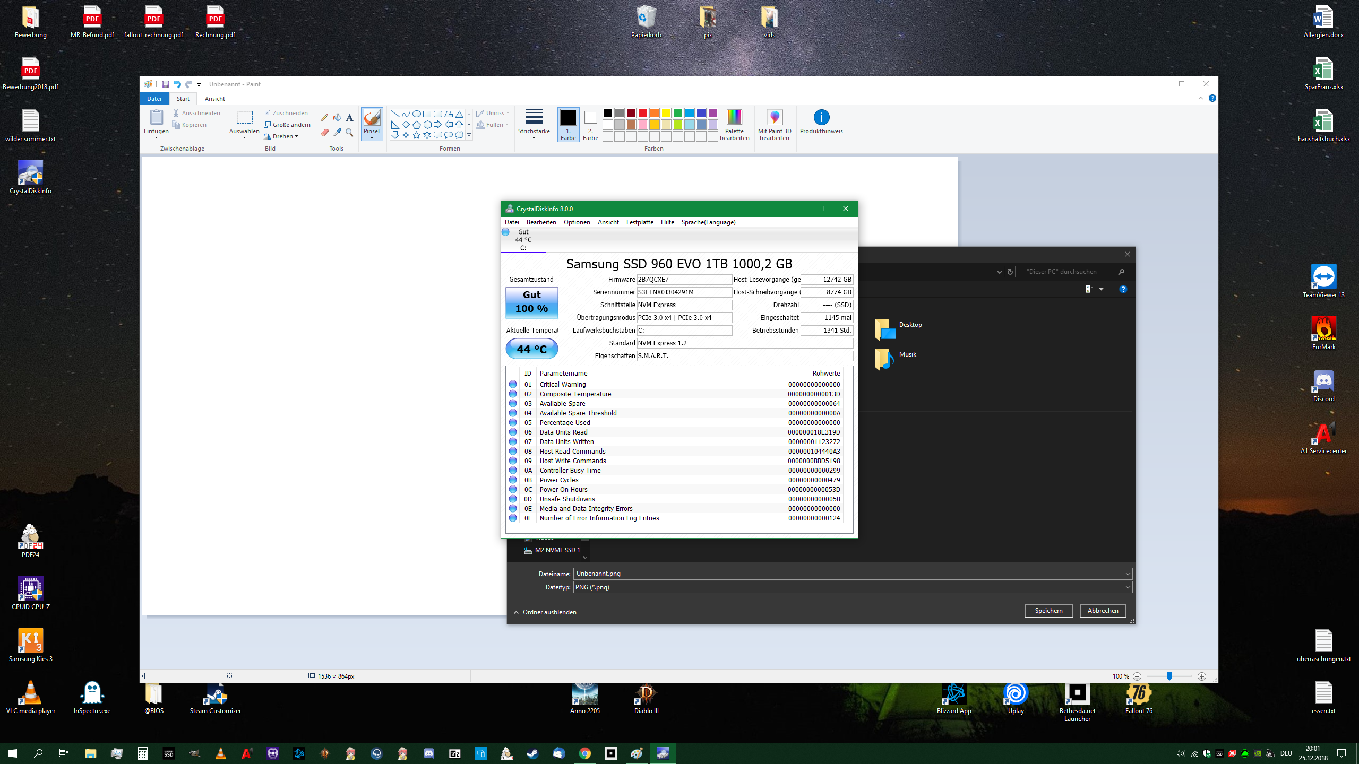Select the Magnifier zoom tool
Screen dimensions: 1359x764
click(349, 133)
